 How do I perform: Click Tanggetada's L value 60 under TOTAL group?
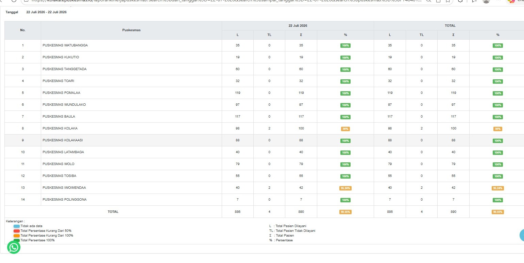[390, 69]
